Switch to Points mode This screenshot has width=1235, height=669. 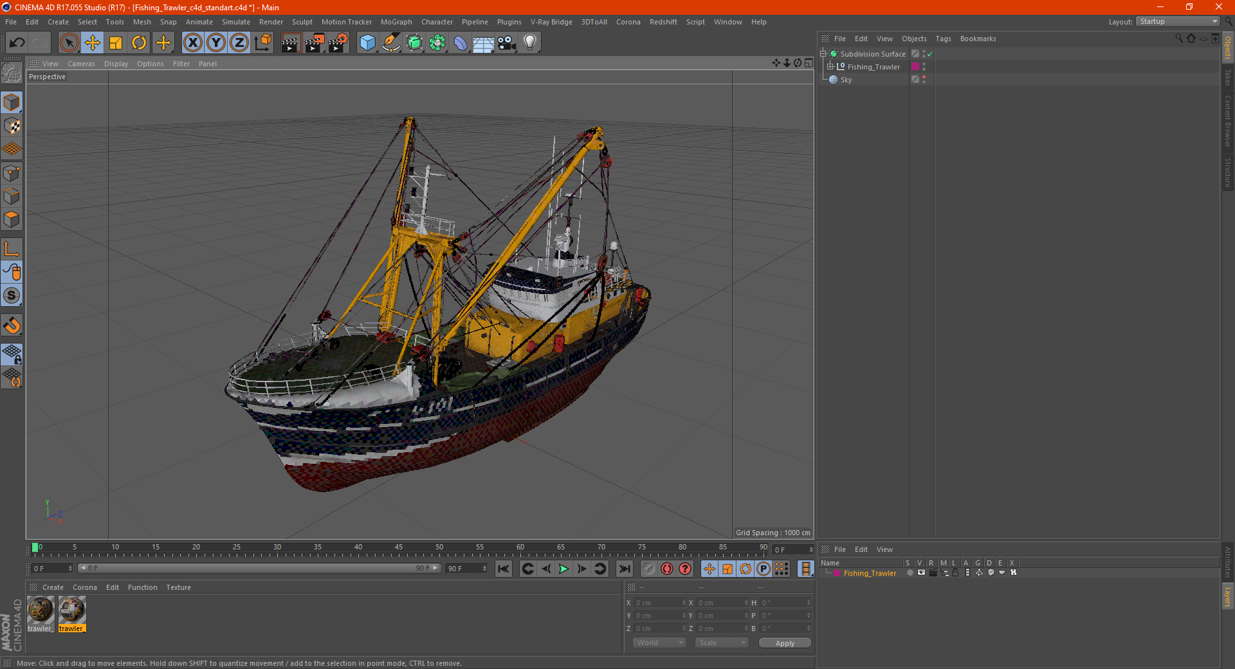(x=12, y=172)
